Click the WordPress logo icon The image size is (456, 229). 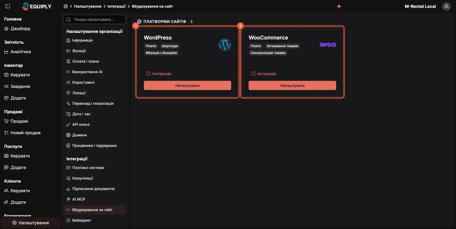[225, 45]
